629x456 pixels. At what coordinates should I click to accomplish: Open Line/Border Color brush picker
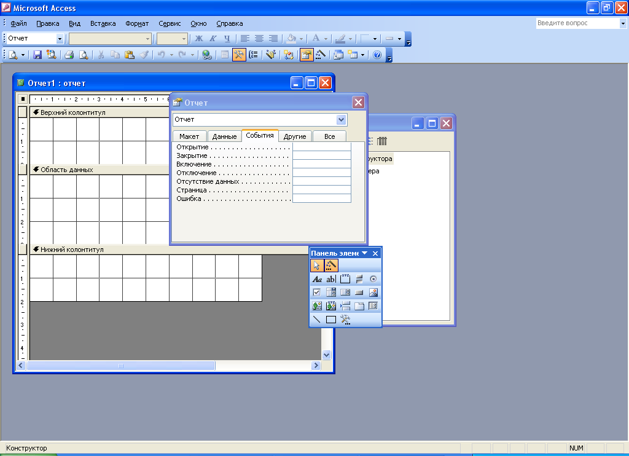point(340,39)
